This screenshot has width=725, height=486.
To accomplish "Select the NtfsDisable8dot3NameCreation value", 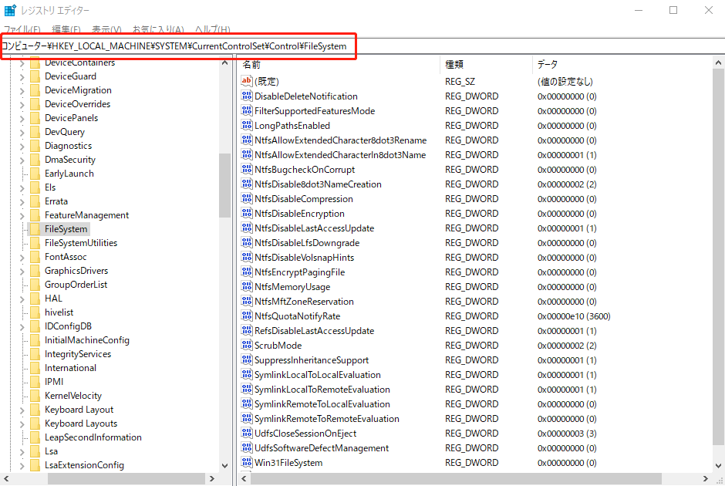I will tap(318, 184).
